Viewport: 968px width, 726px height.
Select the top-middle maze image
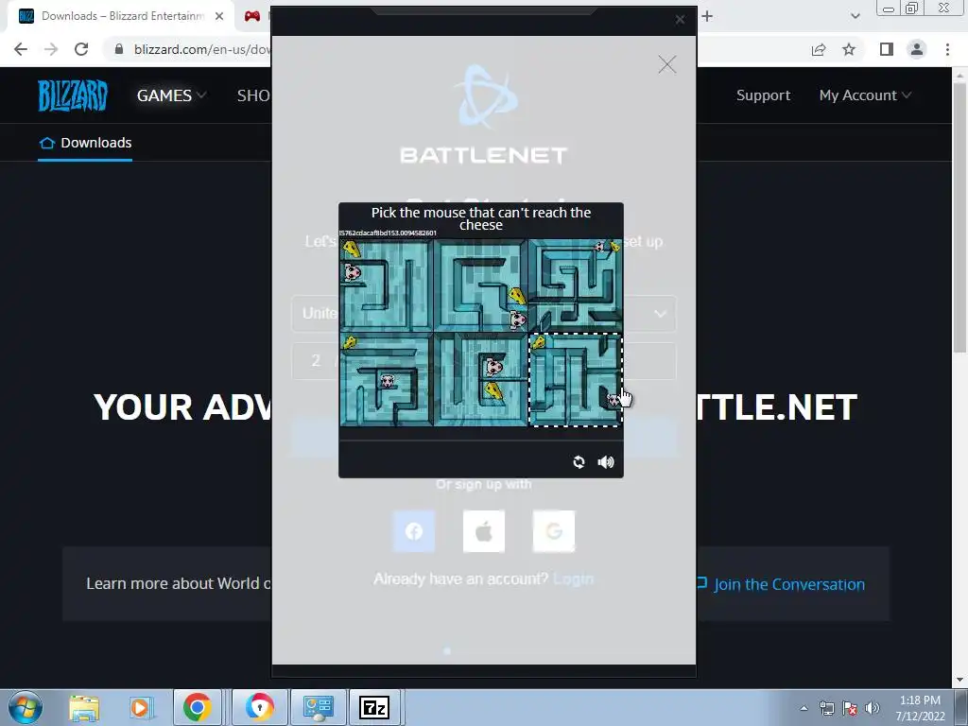tap(480, 285)
